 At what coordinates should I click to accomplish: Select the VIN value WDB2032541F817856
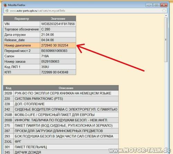pos(58,24)
